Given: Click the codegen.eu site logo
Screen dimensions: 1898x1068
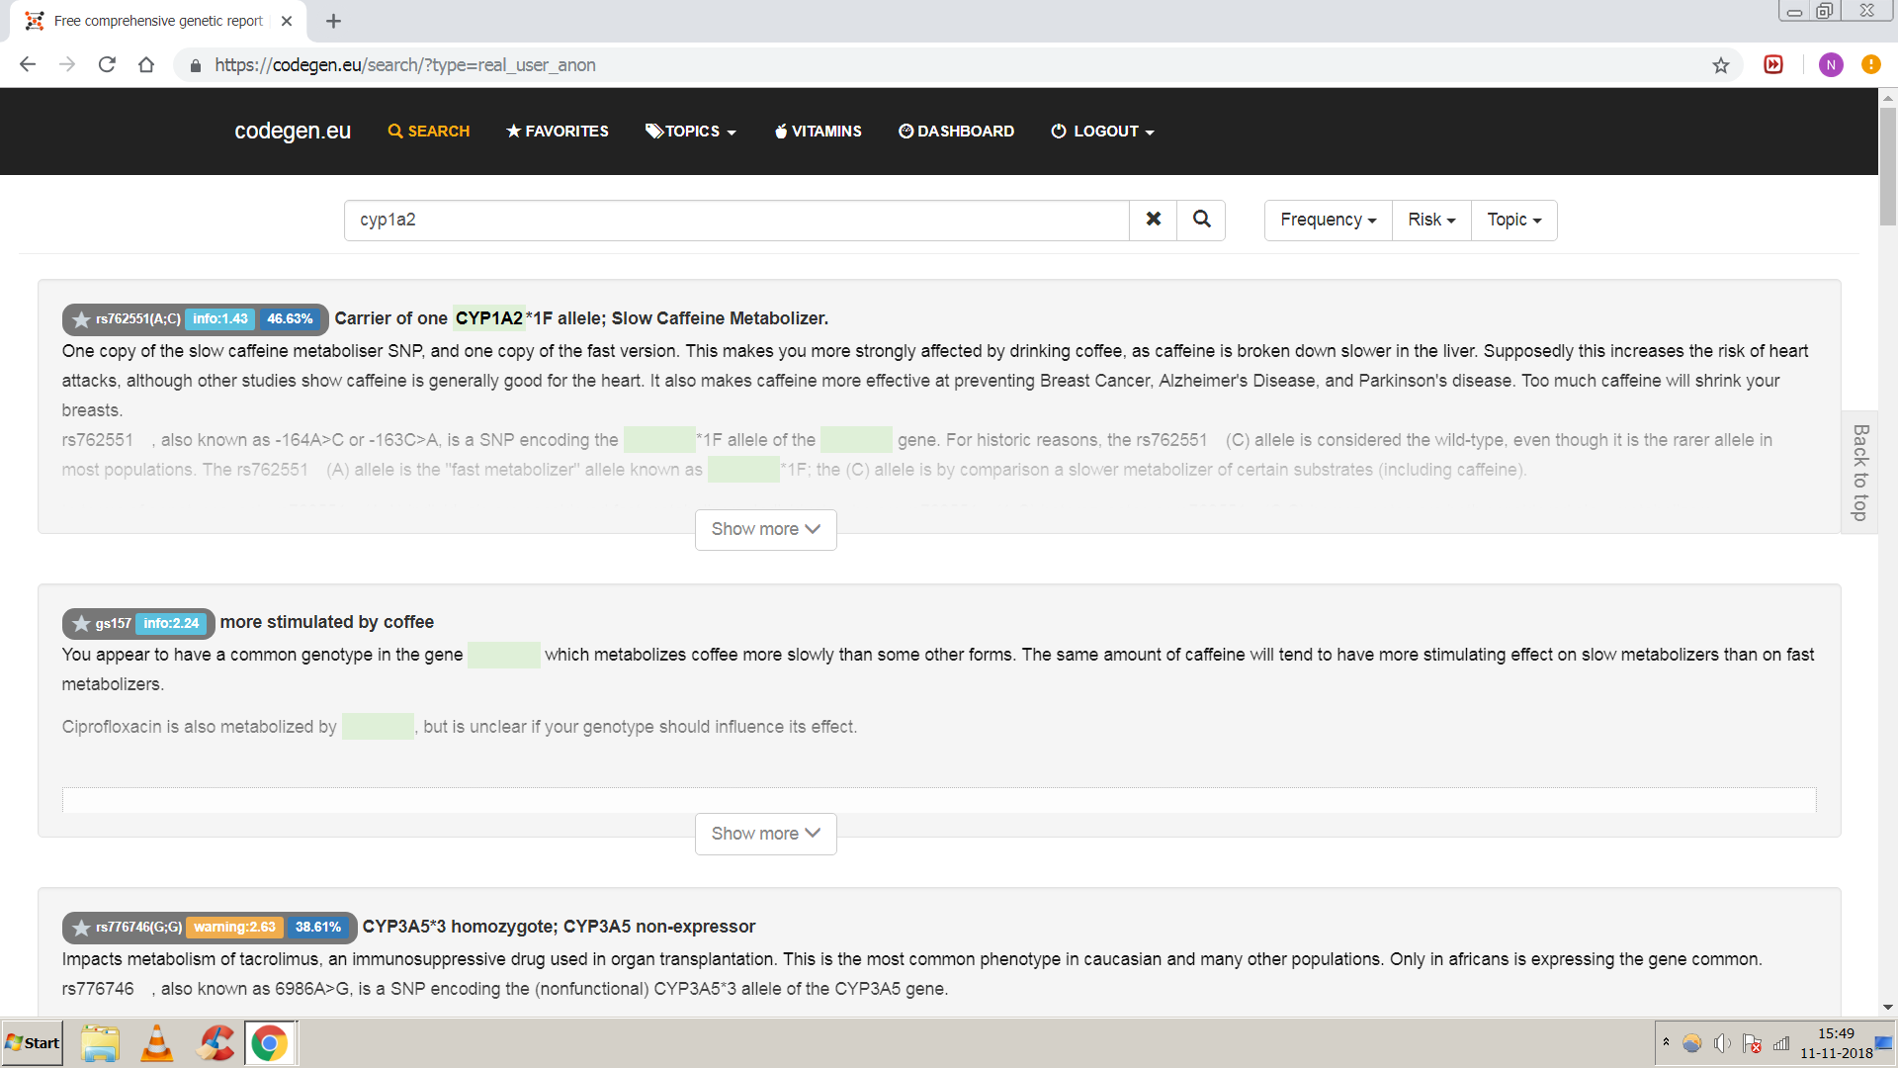Looking at the screenshot, I should pos(293,131).
